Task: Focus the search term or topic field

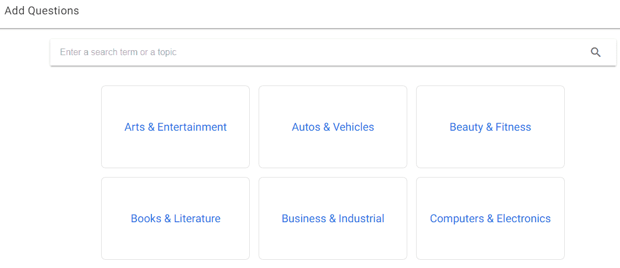Action: click(x=333, y=52)
